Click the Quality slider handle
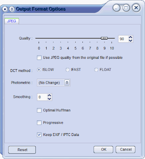This screenshot has width=145, height=159. point(104,38)
